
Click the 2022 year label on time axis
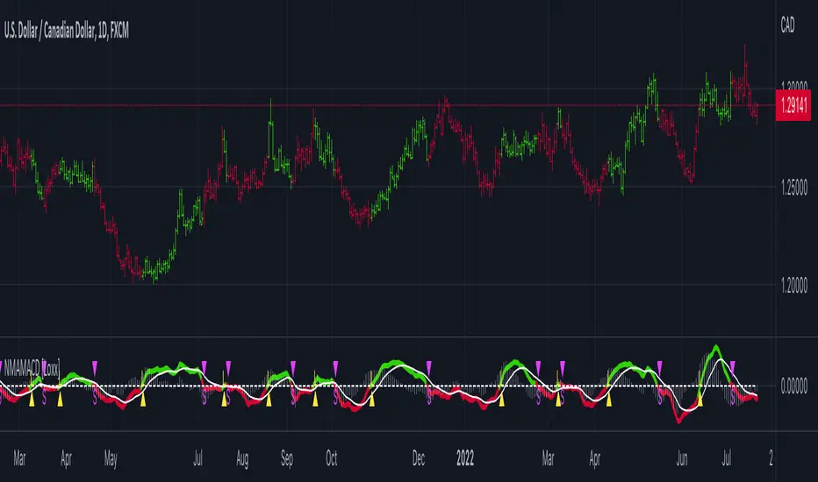pyautogui.click(x=465, y=458)
